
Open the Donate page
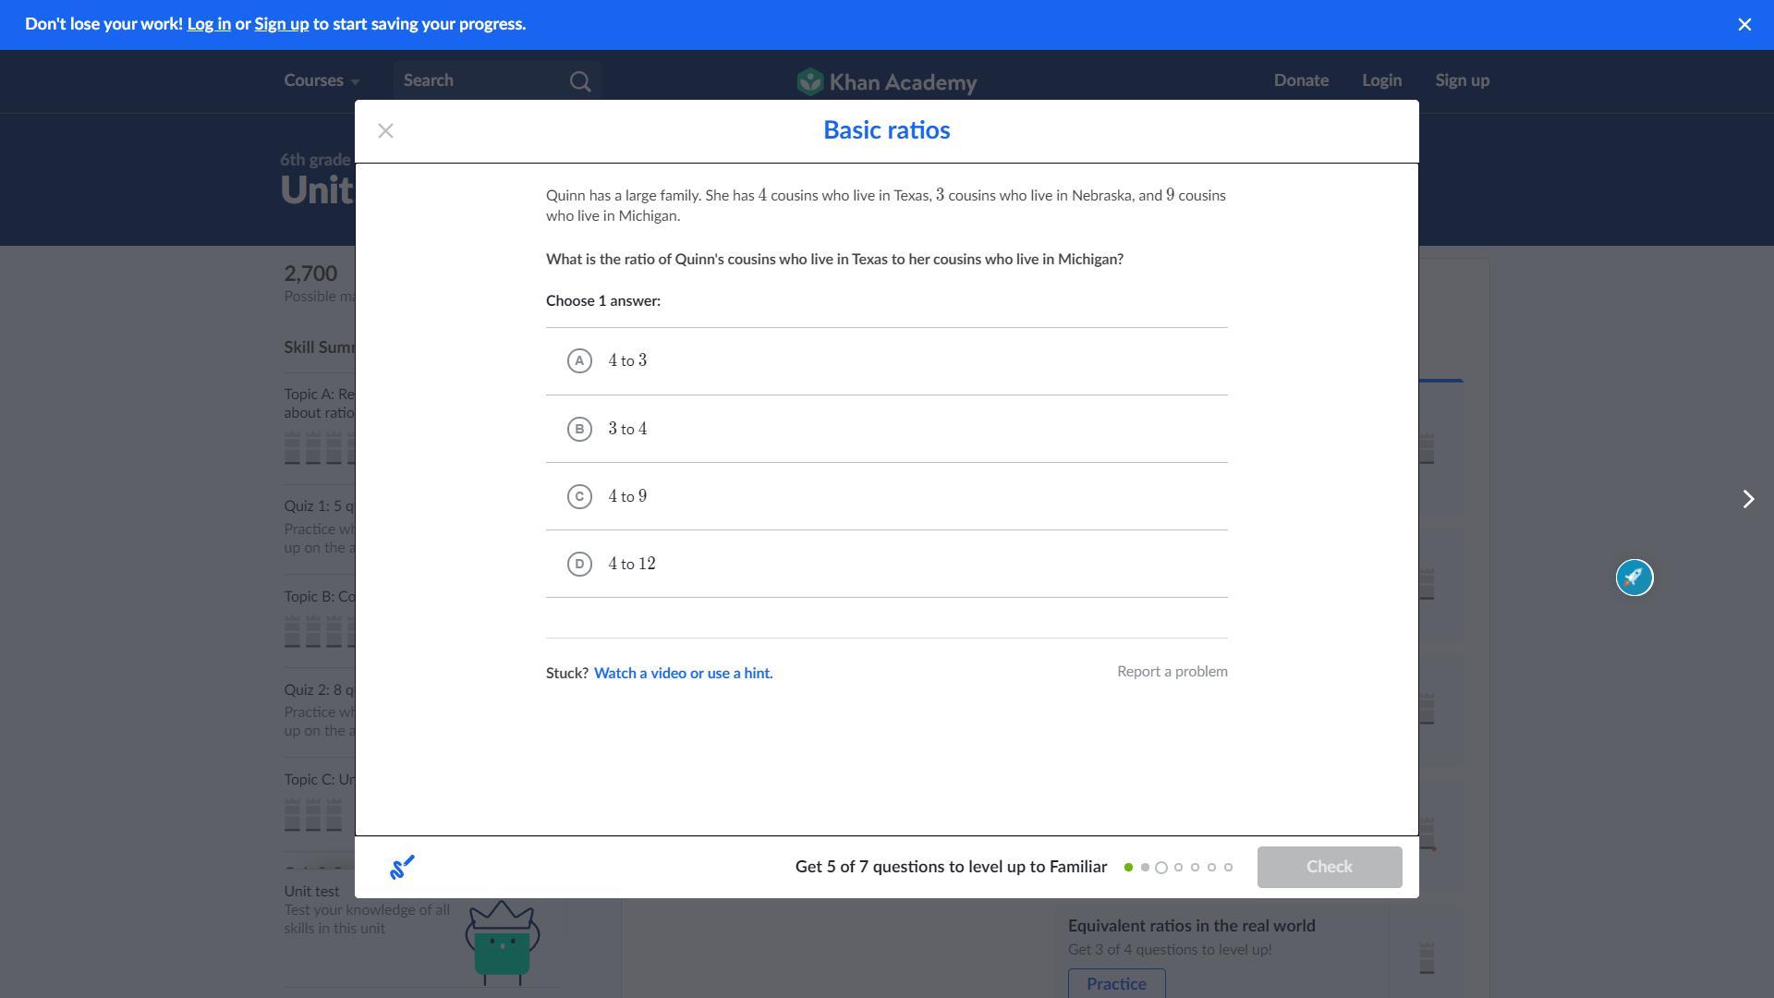1301,80
